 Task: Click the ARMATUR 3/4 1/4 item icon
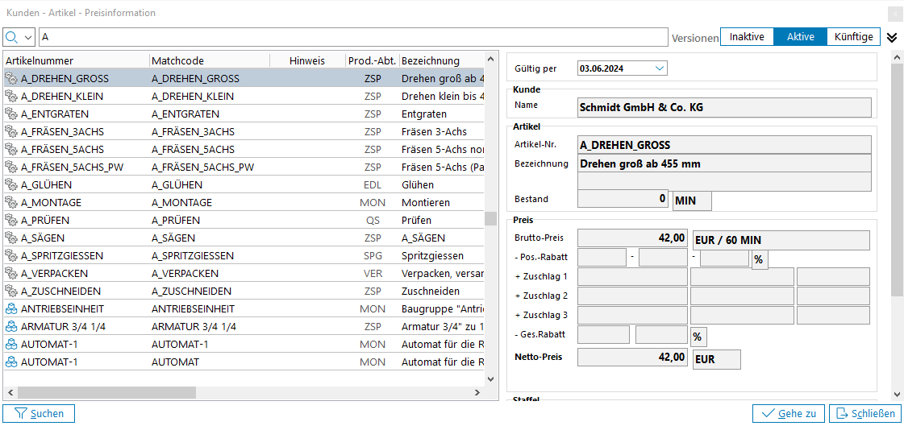tap(11, 327)
